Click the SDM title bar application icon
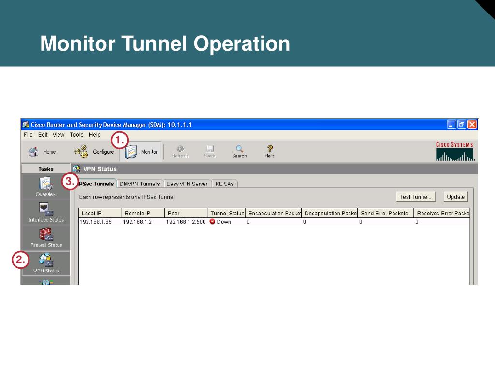Image resolution: width=495 pixels, height=371 pixels. [26, 124]
